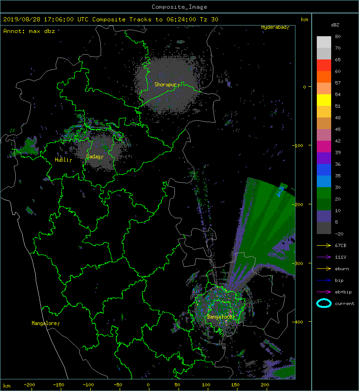Click the Hubli city label
The height and width of the screenshot is (391, 359).
coord(62,160)
